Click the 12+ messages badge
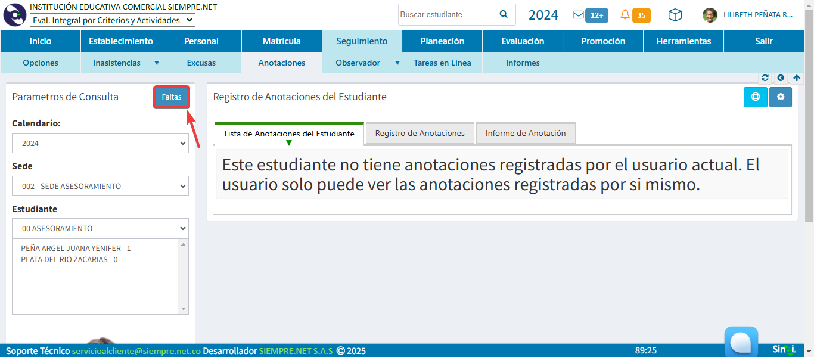The height and width of the screenshot is (357, 814). pos(596,15)
